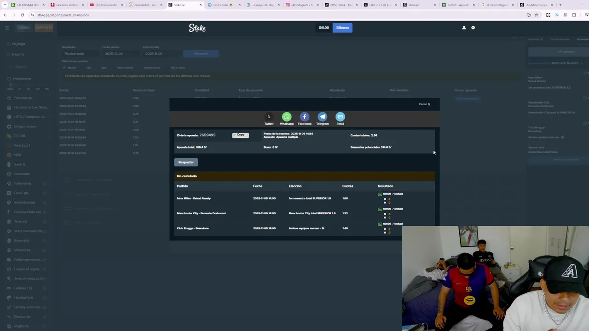Switch to the CASINO tab
The width and height of the screenshot is (589, 331).
click(23, 28)
